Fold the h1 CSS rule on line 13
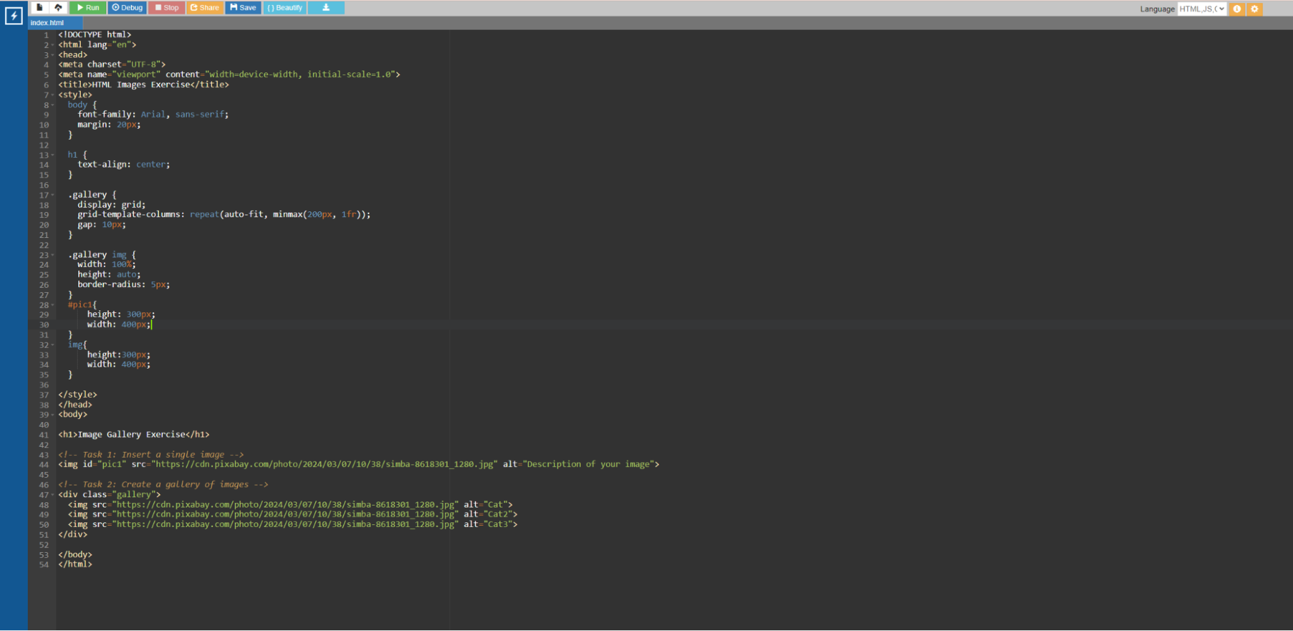The width and height of the screenshot is (1293, 631). [52, 155]
